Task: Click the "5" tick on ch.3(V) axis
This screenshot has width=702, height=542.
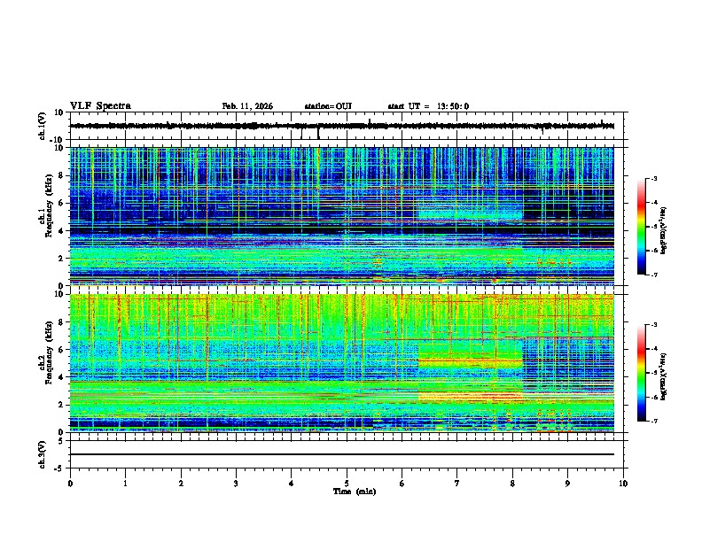Action: click(x=62, y=441)
